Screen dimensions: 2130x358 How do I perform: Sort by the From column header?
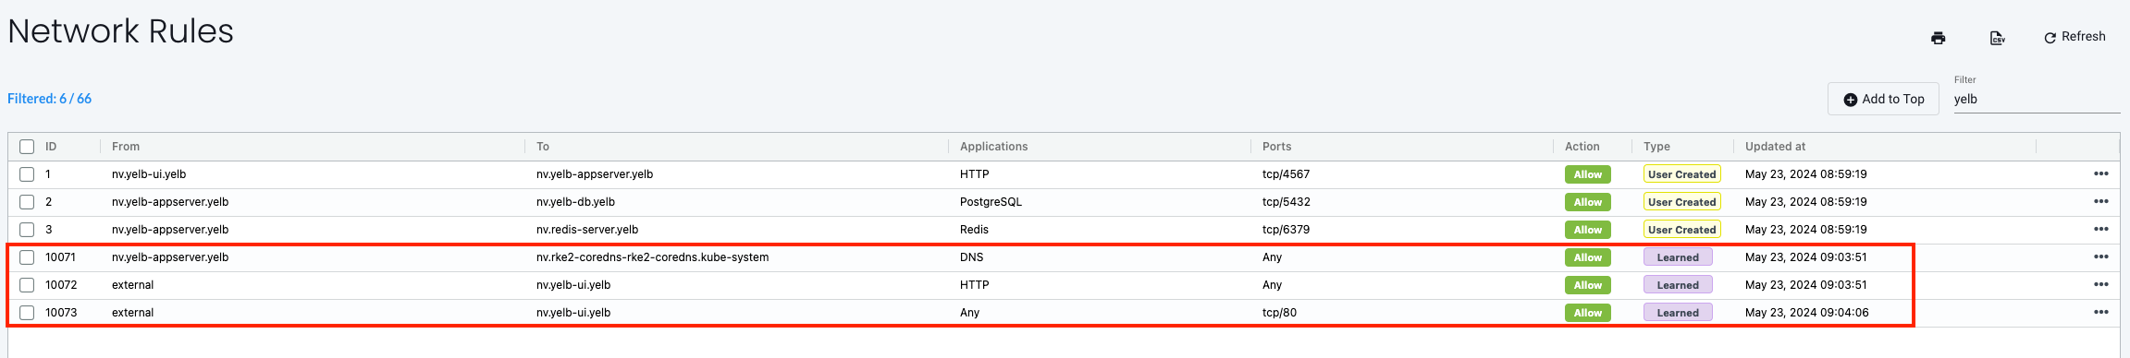(x=126, y=147)
